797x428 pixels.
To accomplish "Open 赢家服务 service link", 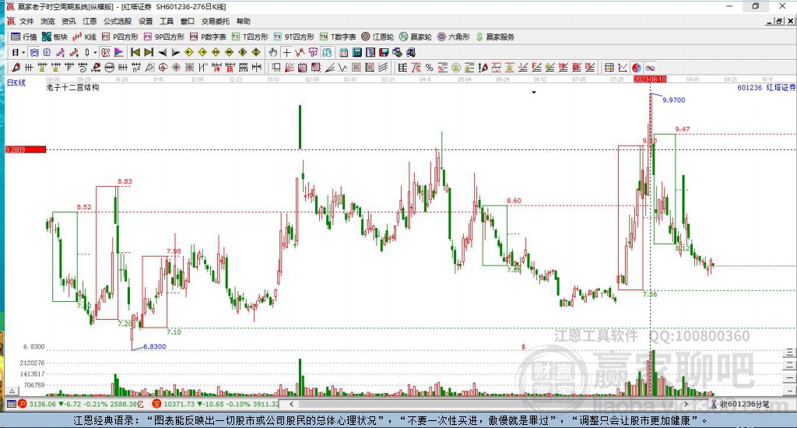I will coord(495,37).
